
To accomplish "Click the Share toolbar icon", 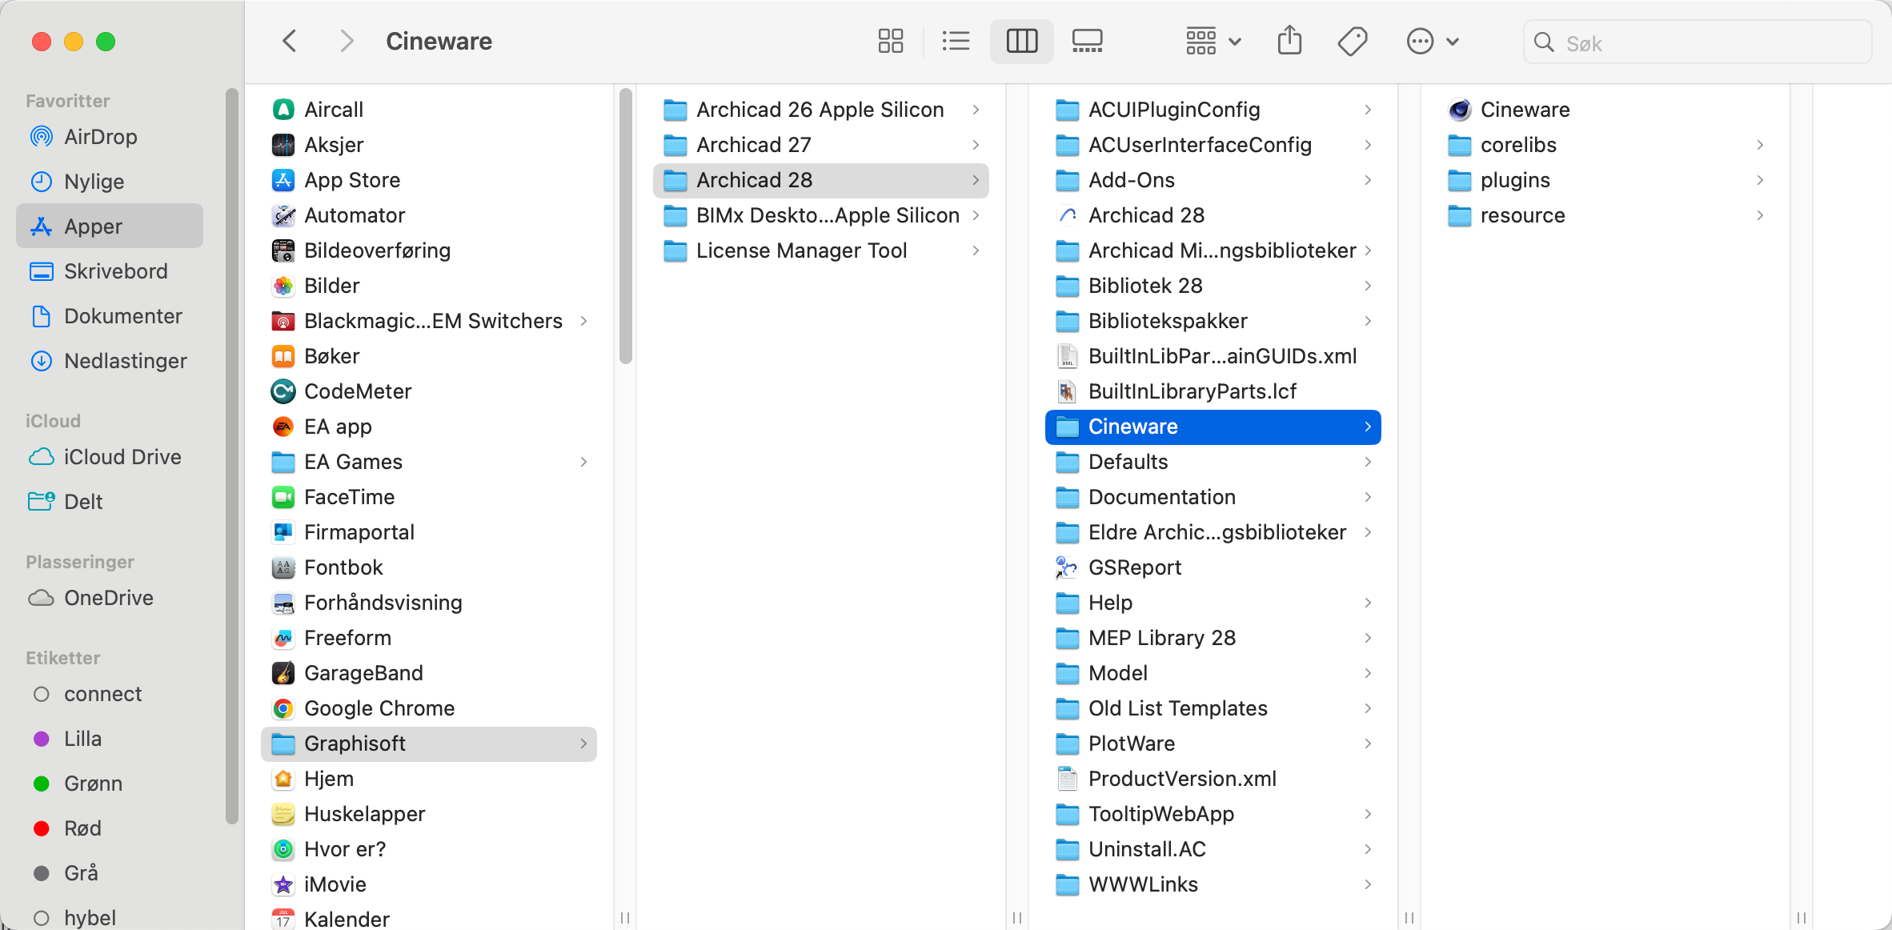I will tap(1289, 41).
